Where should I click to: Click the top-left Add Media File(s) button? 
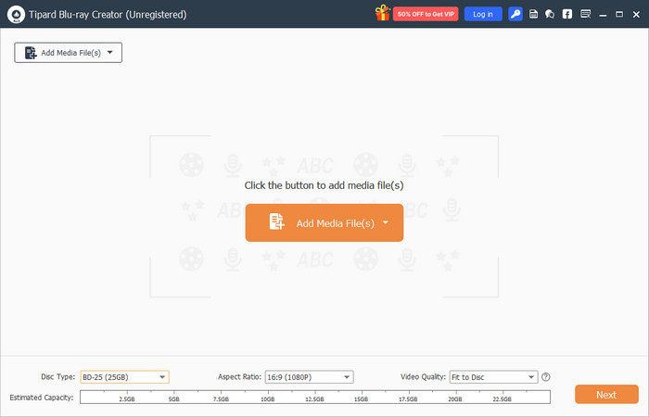coord(61,53)
